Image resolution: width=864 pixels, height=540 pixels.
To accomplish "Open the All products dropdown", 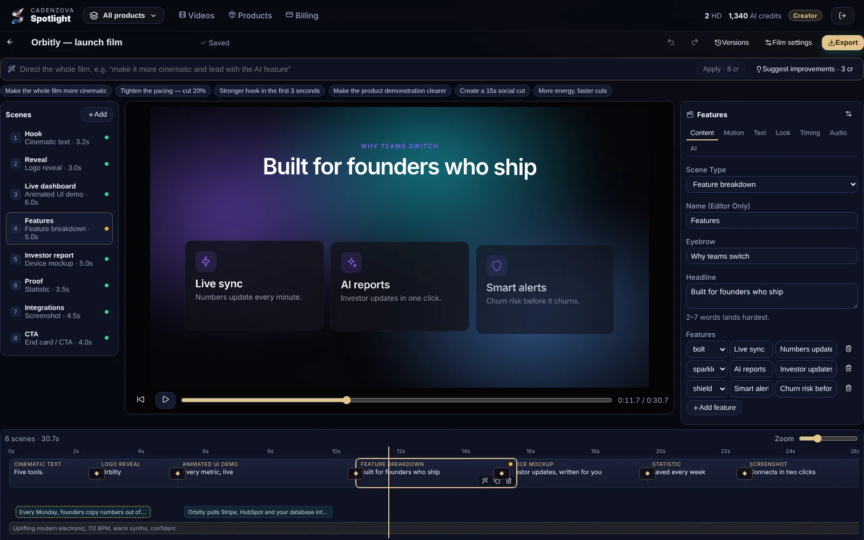I will click(123, 16).
